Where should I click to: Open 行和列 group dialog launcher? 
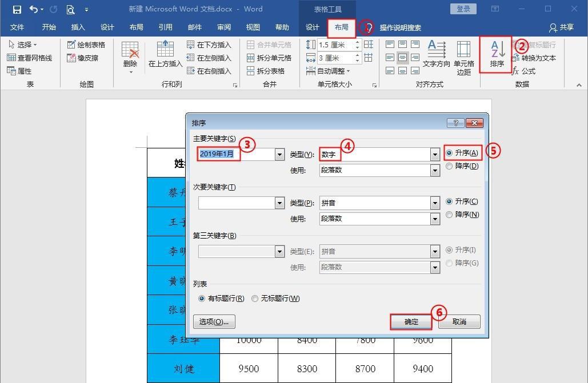235,86
